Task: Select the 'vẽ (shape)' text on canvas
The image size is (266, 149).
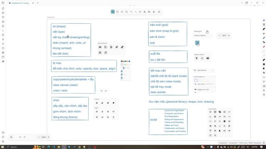Action: (x=59, y=26)
